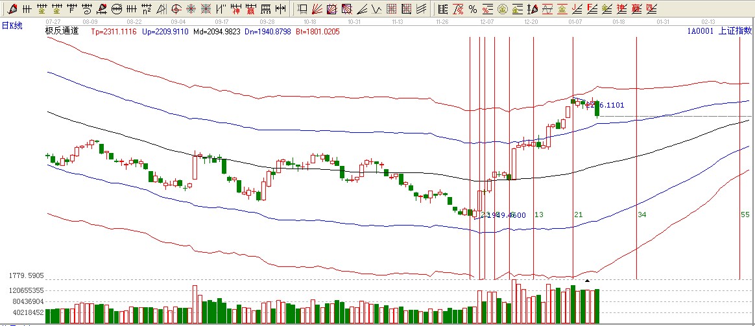755x326 pixels.
Task: Click the 1A0001 上证指数 stock label
Action: click(719, 31)
